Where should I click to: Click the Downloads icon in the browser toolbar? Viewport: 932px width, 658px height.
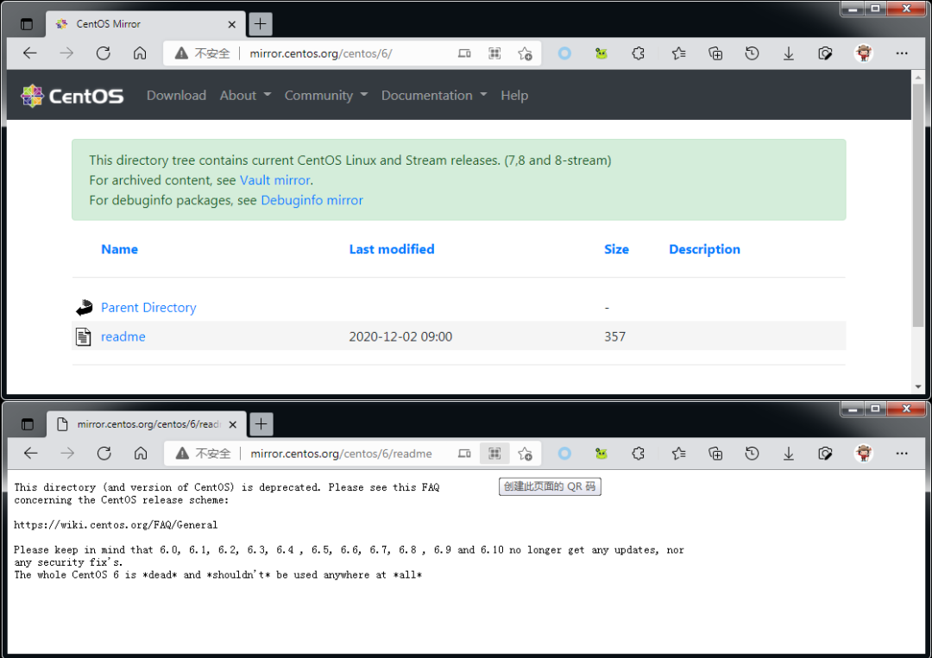point(788,53)
